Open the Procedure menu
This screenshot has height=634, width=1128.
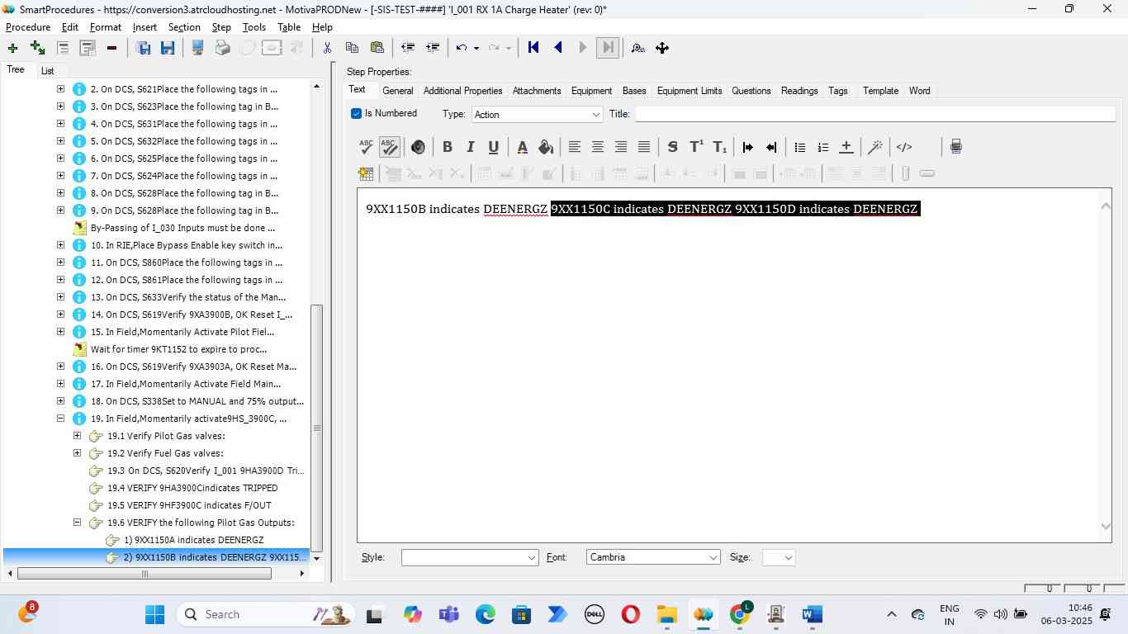coord(28,27)
